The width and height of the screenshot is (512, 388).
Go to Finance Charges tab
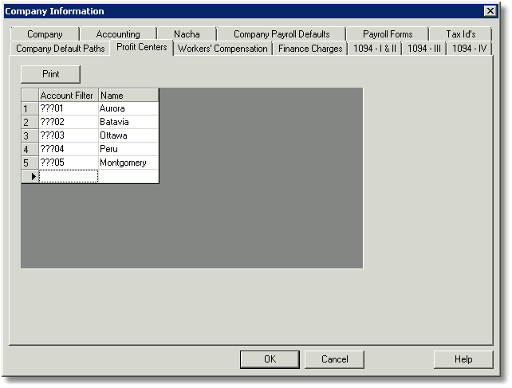[310, 49]
